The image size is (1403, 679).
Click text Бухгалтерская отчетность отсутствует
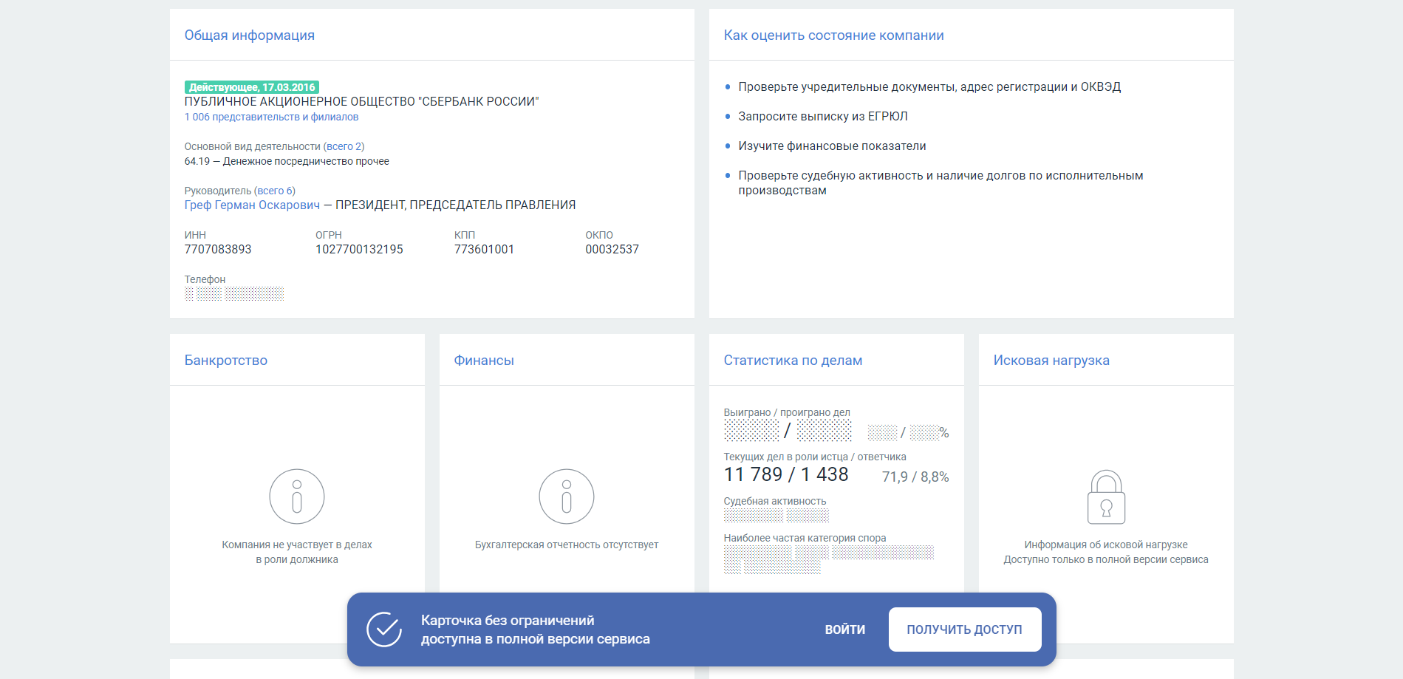coord(567,545)
